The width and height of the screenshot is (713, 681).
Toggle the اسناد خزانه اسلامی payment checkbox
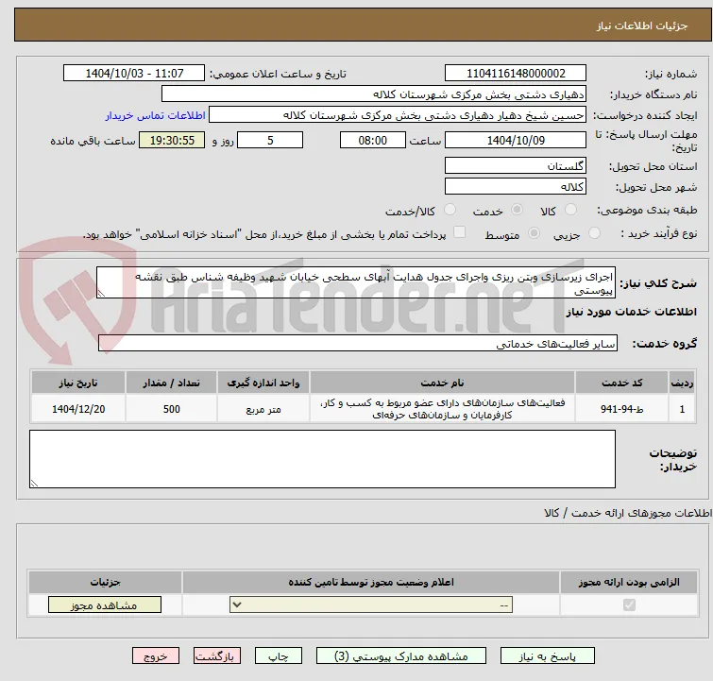460,232
